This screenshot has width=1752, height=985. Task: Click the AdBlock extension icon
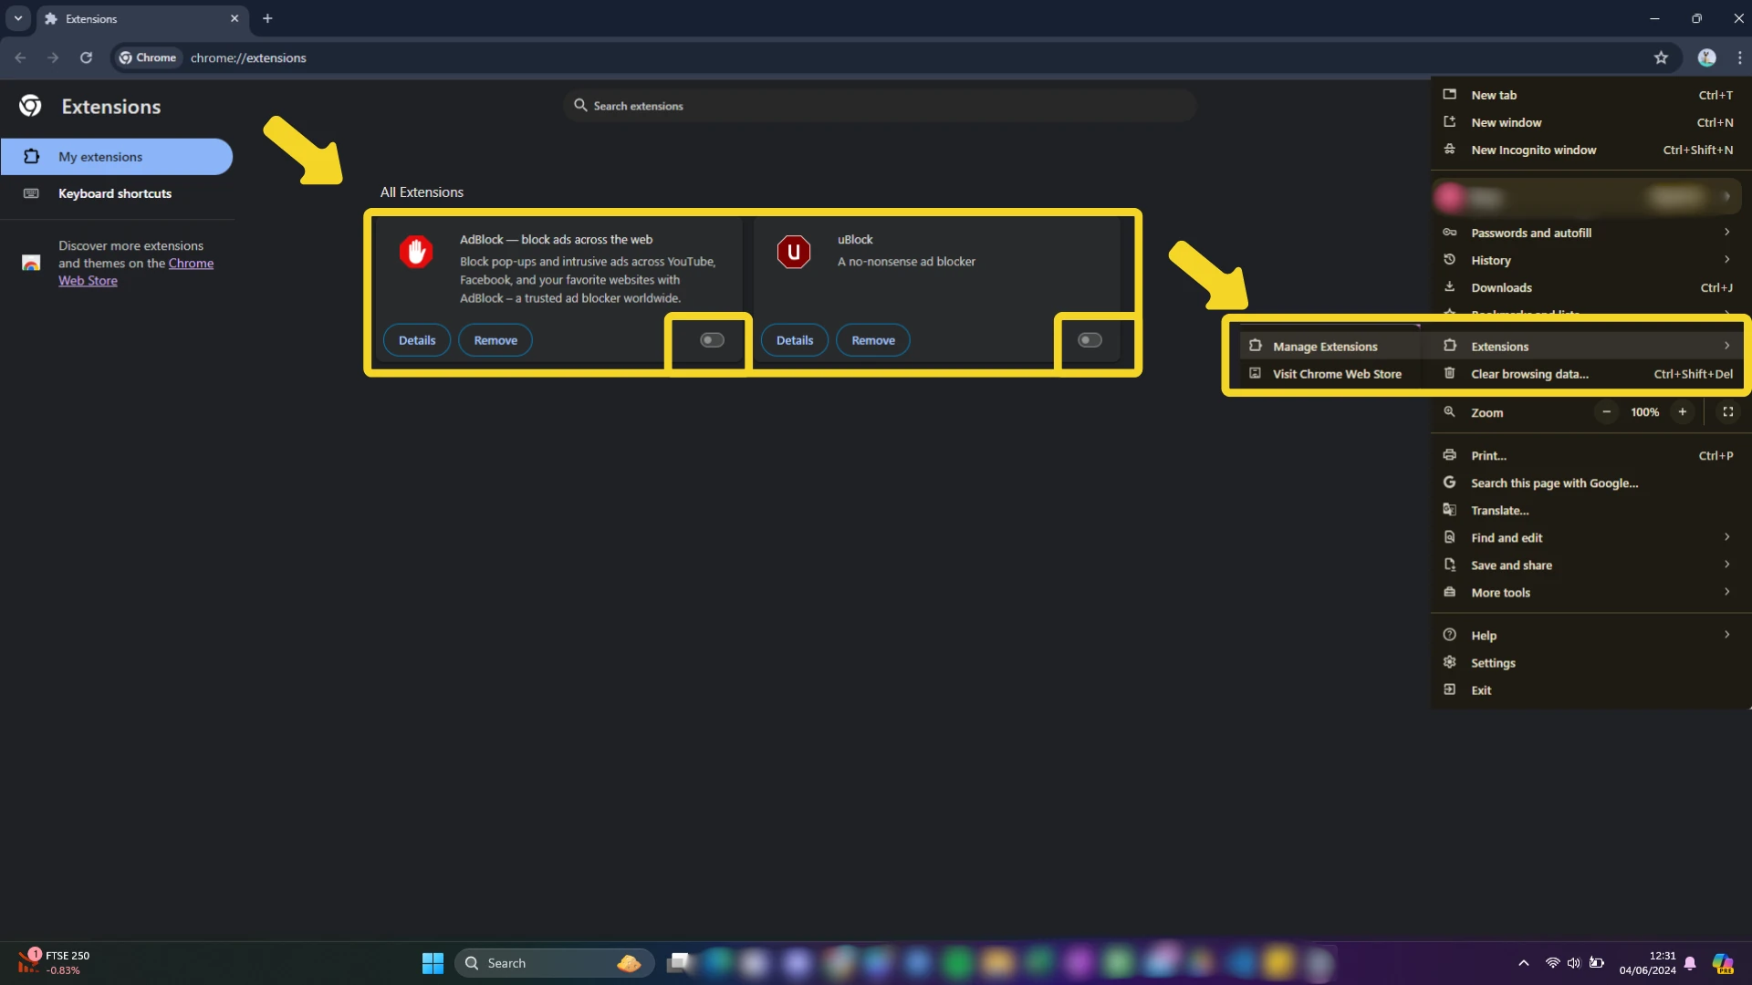(x=416, y=252)
